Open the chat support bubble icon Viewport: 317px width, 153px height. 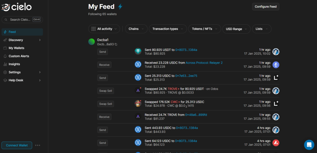(x=309, y=145)
